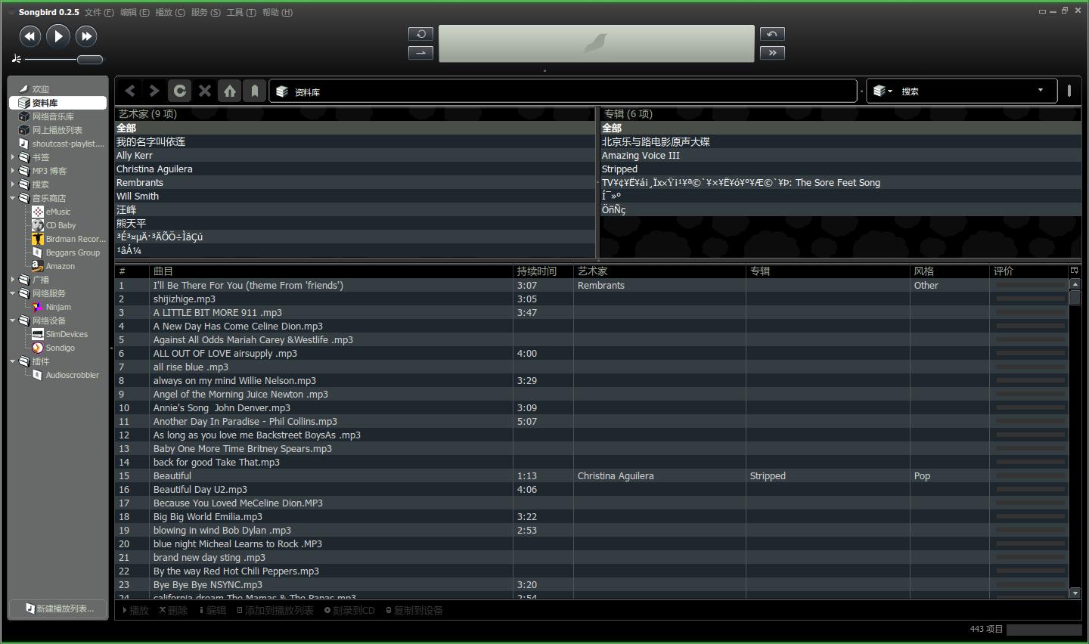Go to home page icon

click(230, 91)
